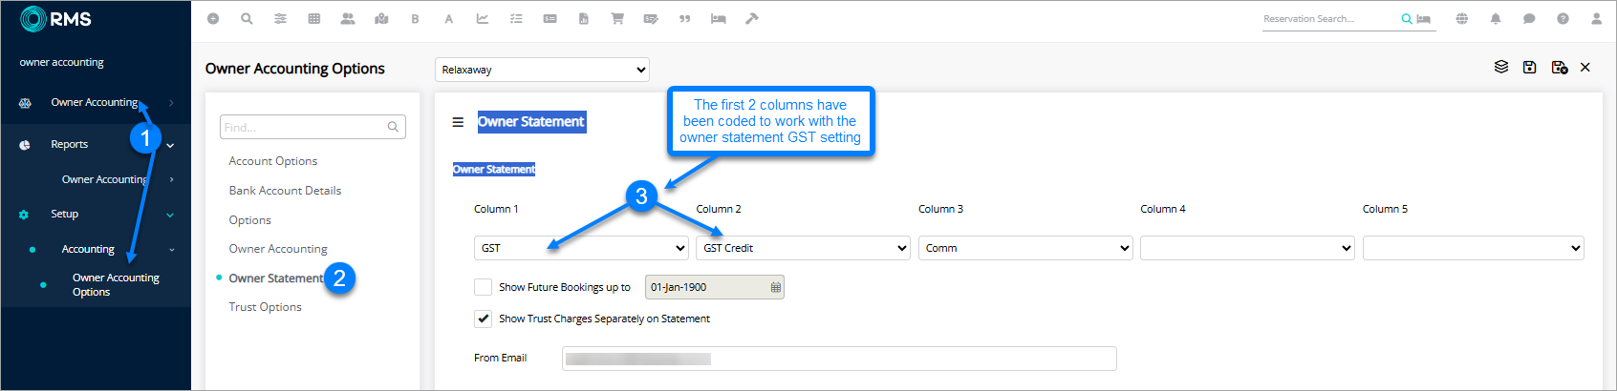Image resolution: width=1617 pixels, height=391 pixels.
Task: Click the future bookings date calendar icon
Action: [775, 287]
